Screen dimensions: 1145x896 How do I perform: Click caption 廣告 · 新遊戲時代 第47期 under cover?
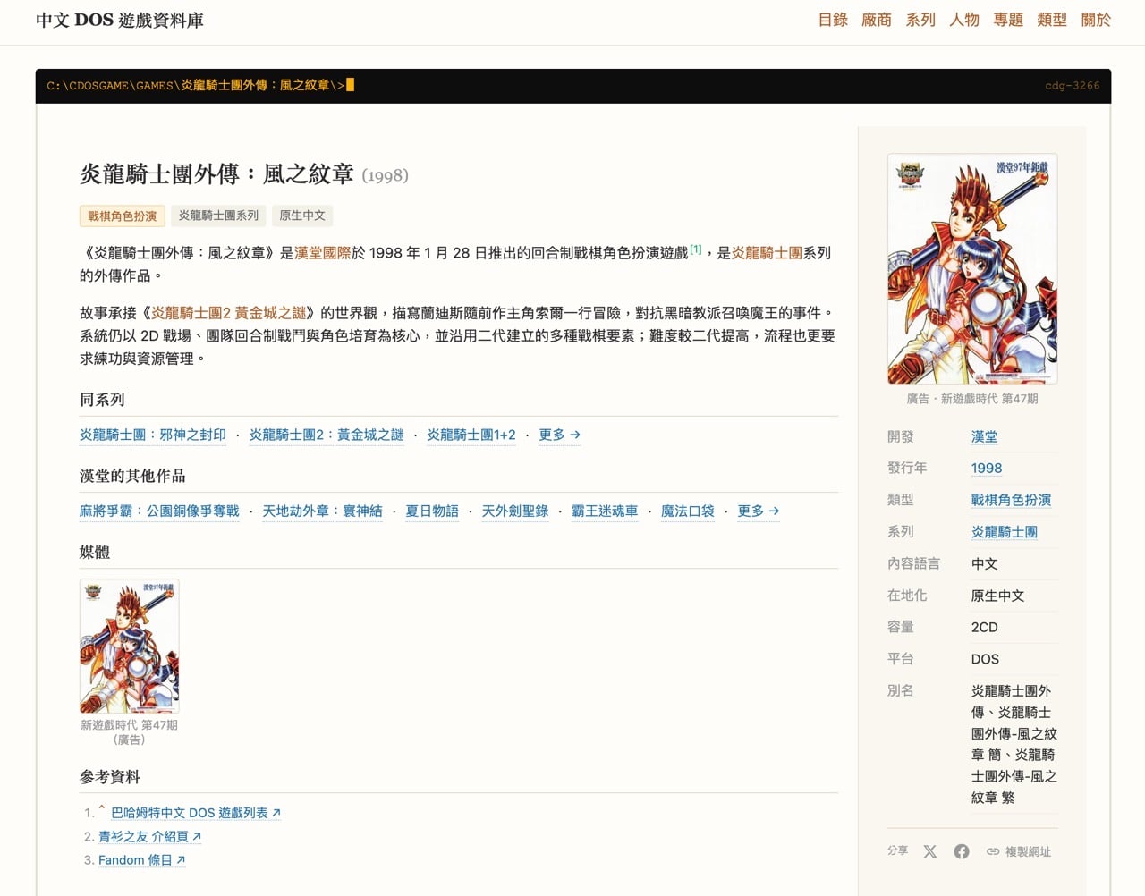coord(972,399)
